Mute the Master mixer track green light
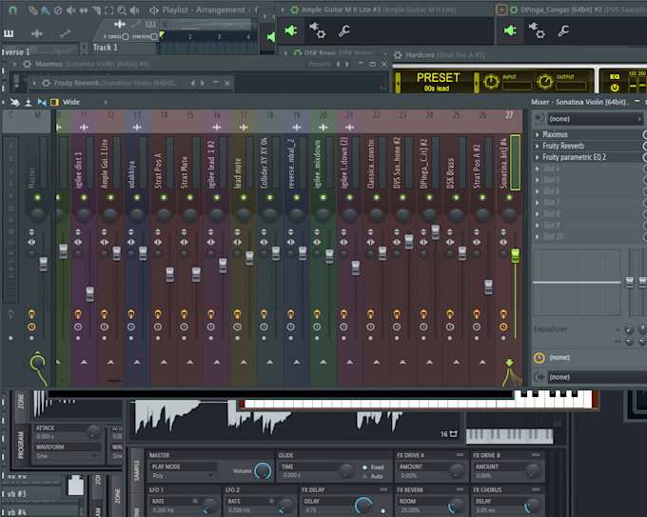 pyautogui.click(x=37, y=197)
